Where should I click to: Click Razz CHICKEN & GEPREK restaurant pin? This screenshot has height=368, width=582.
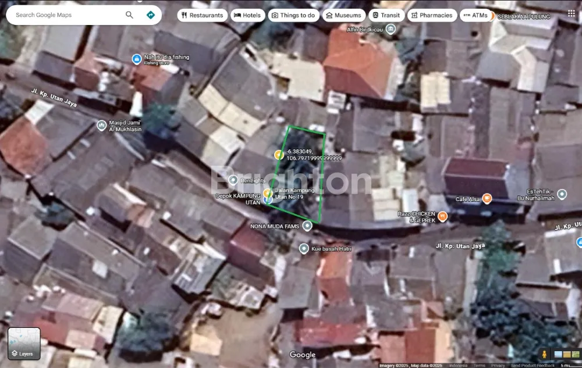(442, 216)
